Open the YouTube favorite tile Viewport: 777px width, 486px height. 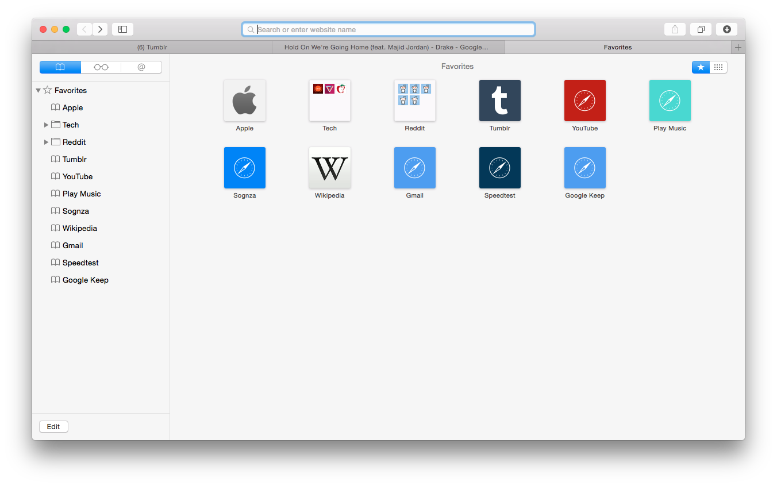coord(585,101)
